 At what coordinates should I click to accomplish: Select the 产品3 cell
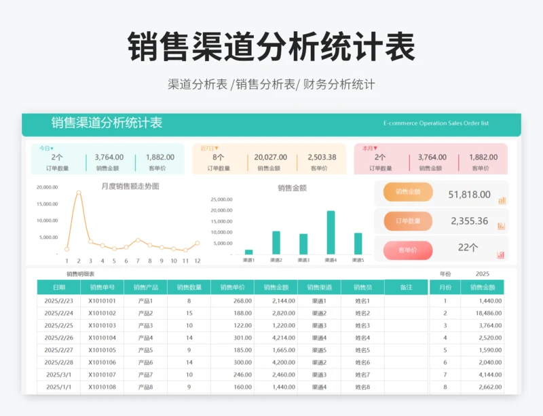145,326
